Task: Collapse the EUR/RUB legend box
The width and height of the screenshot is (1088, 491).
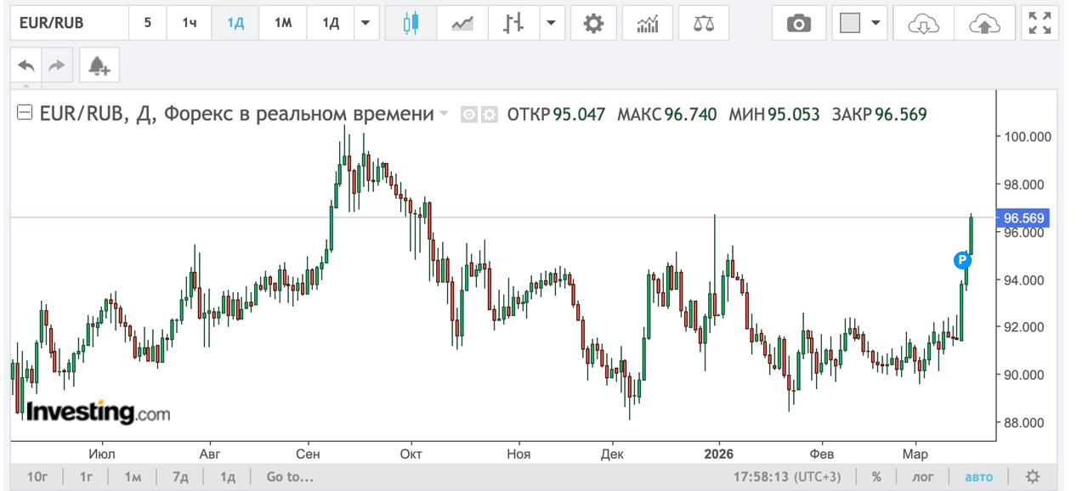Action: pyautogui.click(x=25, y=114)
